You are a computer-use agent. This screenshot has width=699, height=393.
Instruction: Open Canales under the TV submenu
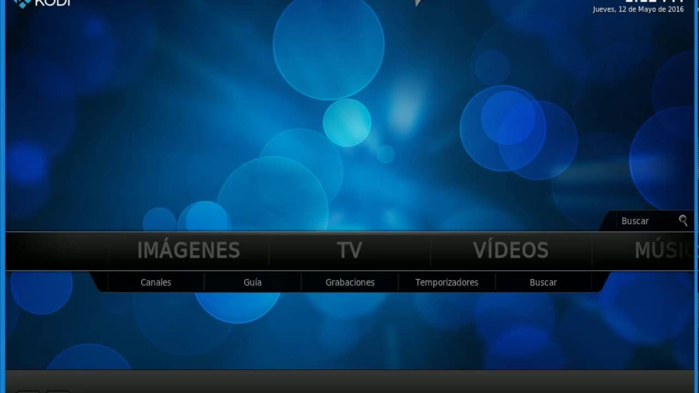pyautogui.click(x=156, y=282)
